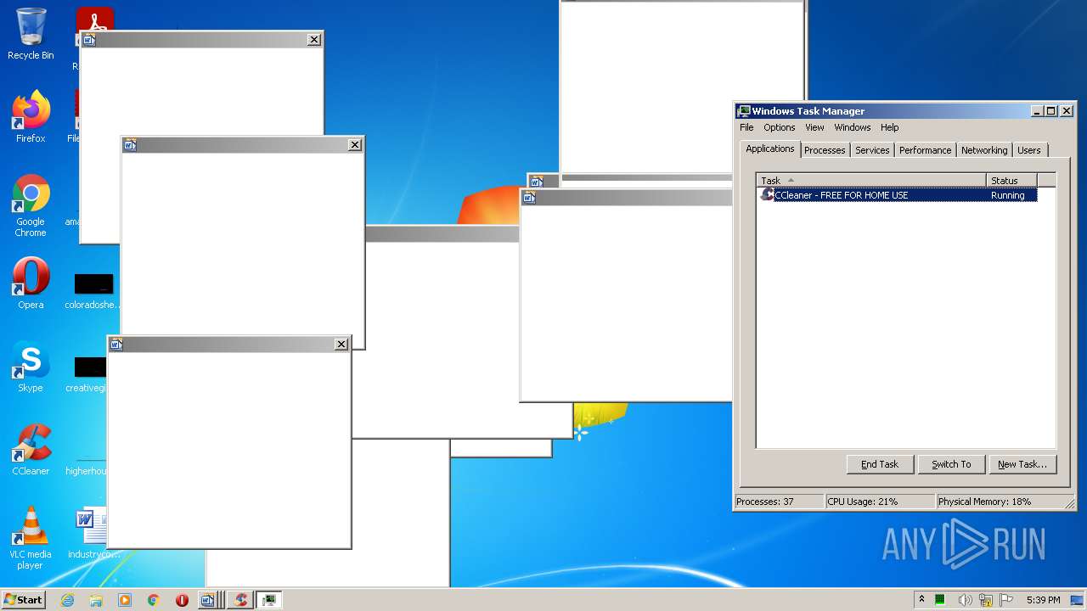Launch Opera from the desktop

pos(31,283)
